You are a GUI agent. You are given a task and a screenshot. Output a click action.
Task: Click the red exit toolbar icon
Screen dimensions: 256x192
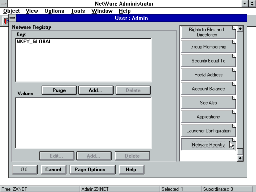pos(6,21)
